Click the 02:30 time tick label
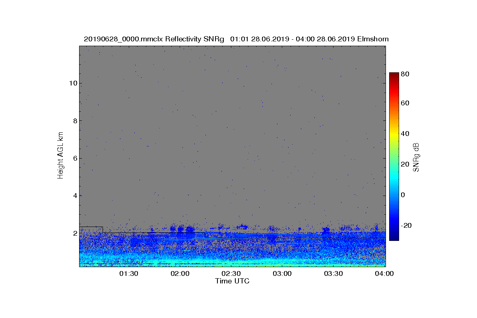Viewport: 477px width, 318px height. click(231, 273)
